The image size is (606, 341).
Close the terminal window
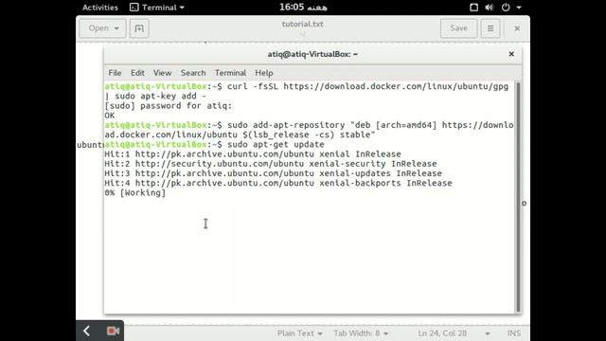pos(511,54)
